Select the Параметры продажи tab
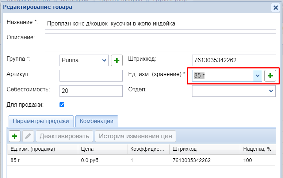This screenshot has height=178, width=283. [x=41, y=121]
